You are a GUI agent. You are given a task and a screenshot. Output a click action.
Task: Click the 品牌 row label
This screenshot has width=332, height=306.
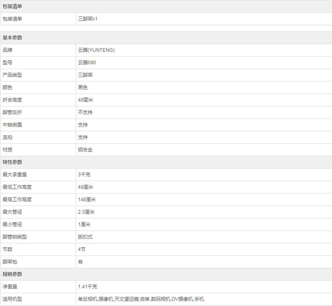(x=8, y=50)
